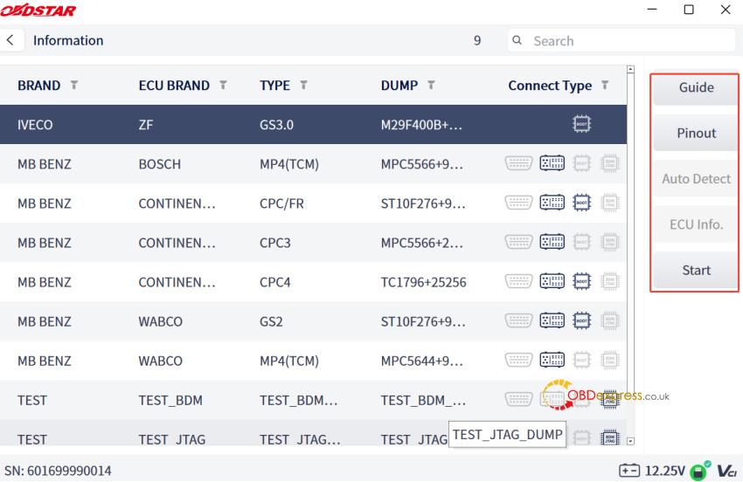Click bench connector icon in CPC3 row
Image resolution: width=743 pixels, height=482 pixels.
click(x=552, y=242)
